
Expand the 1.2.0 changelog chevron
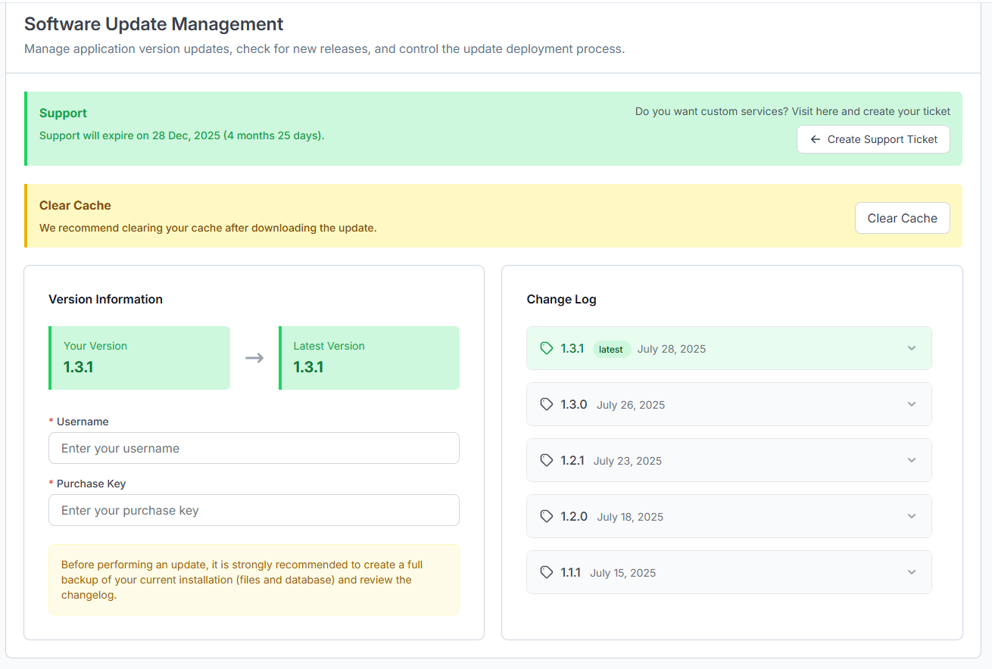click(912, 516)
